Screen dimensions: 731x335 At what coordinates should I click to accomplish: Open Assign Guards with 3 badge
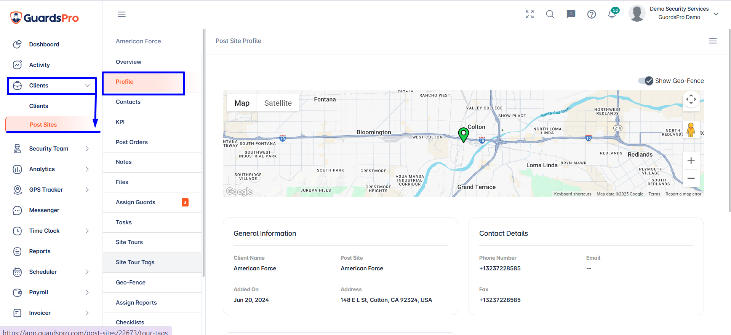[152, 202]
